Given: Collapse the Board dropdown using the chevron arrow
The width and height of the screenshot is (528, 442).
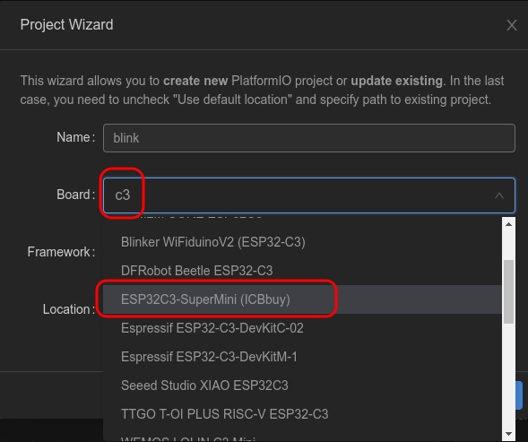Looking at the screenshot, I should 499,195.
